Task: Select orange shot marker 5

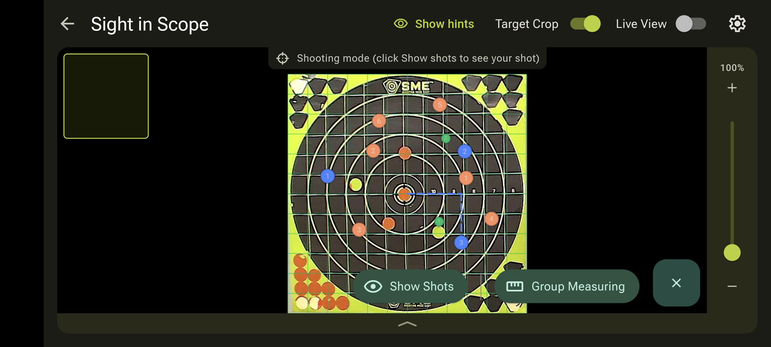Action: point(439,105)
